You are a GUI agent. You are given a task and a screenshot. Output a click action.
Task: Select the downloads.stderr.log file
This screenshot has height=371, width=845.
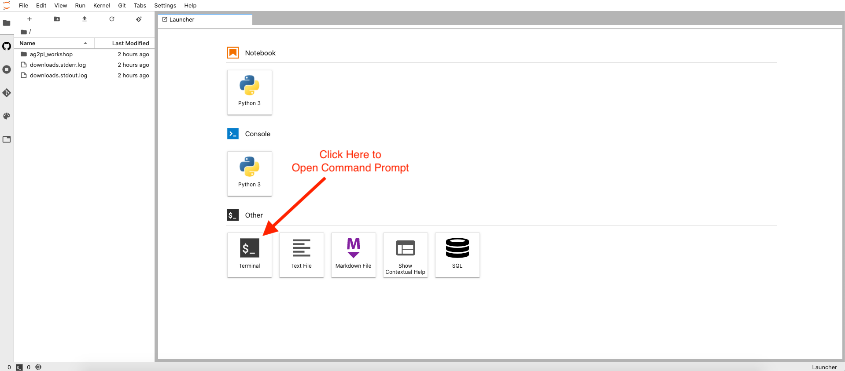pyautogui.click(x=58, y=65)
